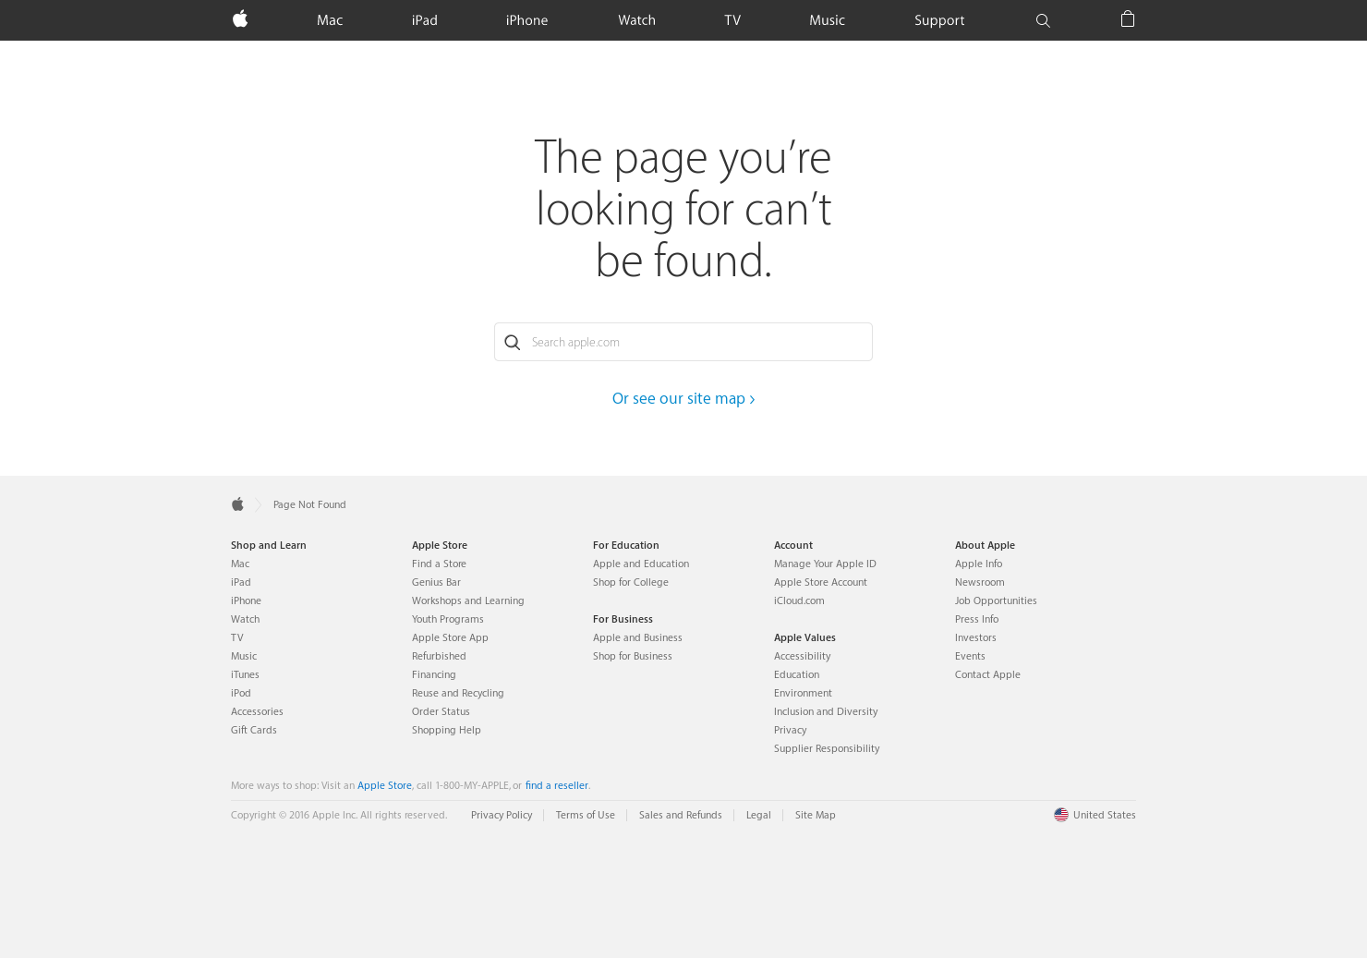The image size is (1367, 958).
Task: Open the Events link
Action: [970, 656]
